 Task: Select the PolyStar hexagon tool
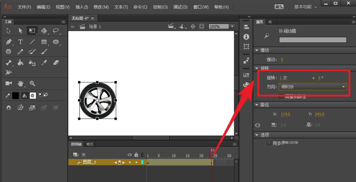(x=9, y=52)
